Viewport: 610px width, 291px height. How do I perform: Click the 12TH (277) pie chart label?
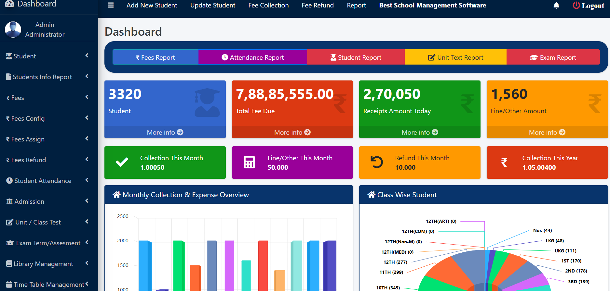pos(395,262)
